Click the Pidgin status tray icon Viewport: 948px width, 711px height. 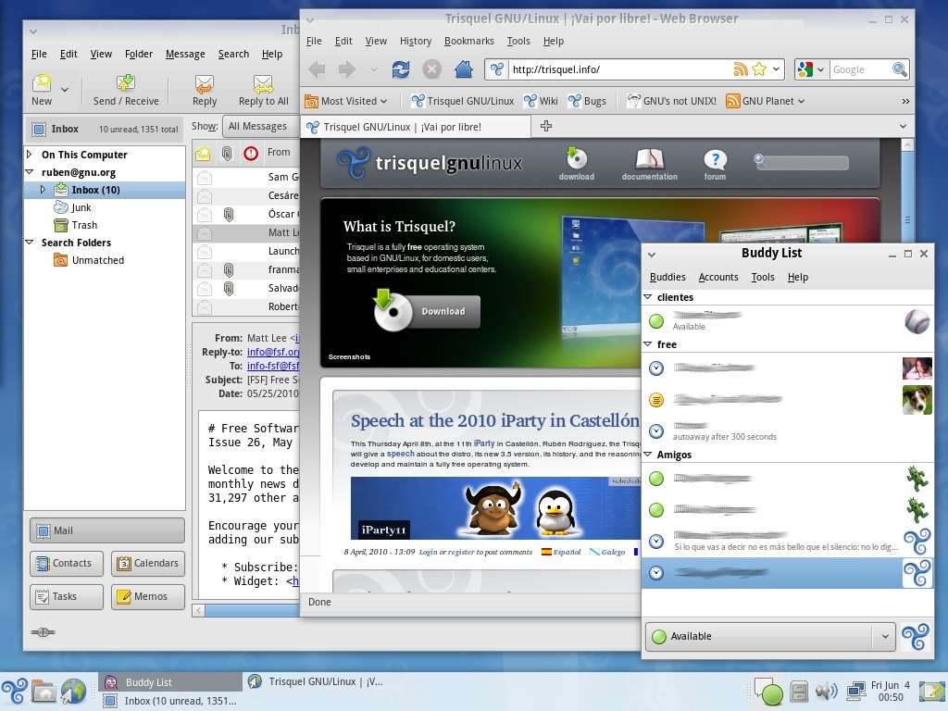[x=768, y=692]
